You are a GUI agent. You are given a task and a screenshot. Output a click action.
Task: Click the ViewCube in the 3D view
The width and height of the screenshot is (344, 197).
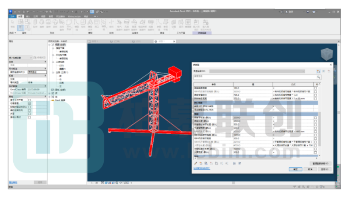(x=327, y=54)
